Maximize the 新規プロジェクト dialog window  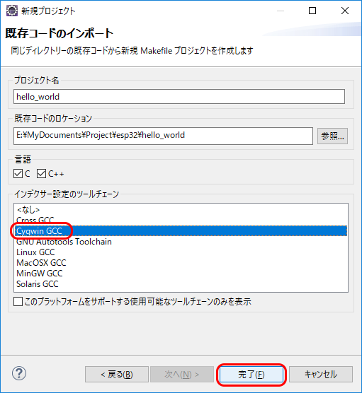[312, 11]
